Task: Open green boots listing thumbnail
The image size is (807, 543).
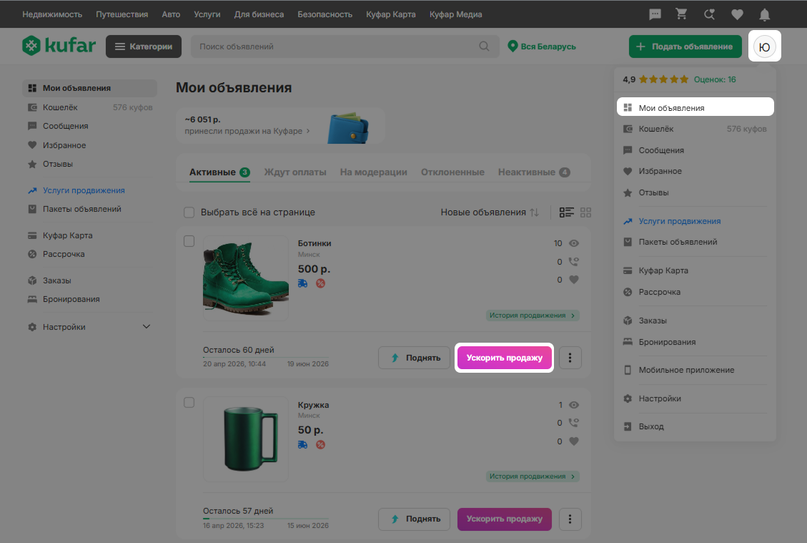Action: pyautogui.click(x=245, y=278)
